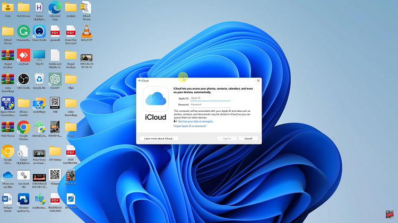The image size is (398, 223).
Task: Select the Pub Movies WinRAR archive
Action: [x=8, y=129]
